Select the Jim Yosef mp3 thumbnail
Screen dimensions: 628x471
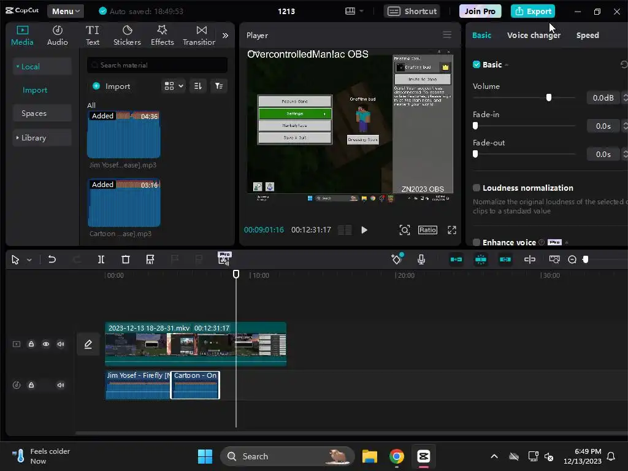[124, 135]
